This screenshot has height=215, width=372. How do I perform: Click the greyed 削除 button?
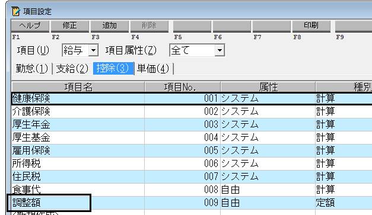(150, 26)
